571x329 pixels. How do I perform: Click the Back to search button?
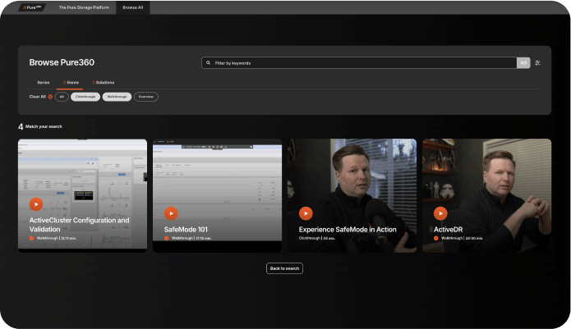point(284,268)
